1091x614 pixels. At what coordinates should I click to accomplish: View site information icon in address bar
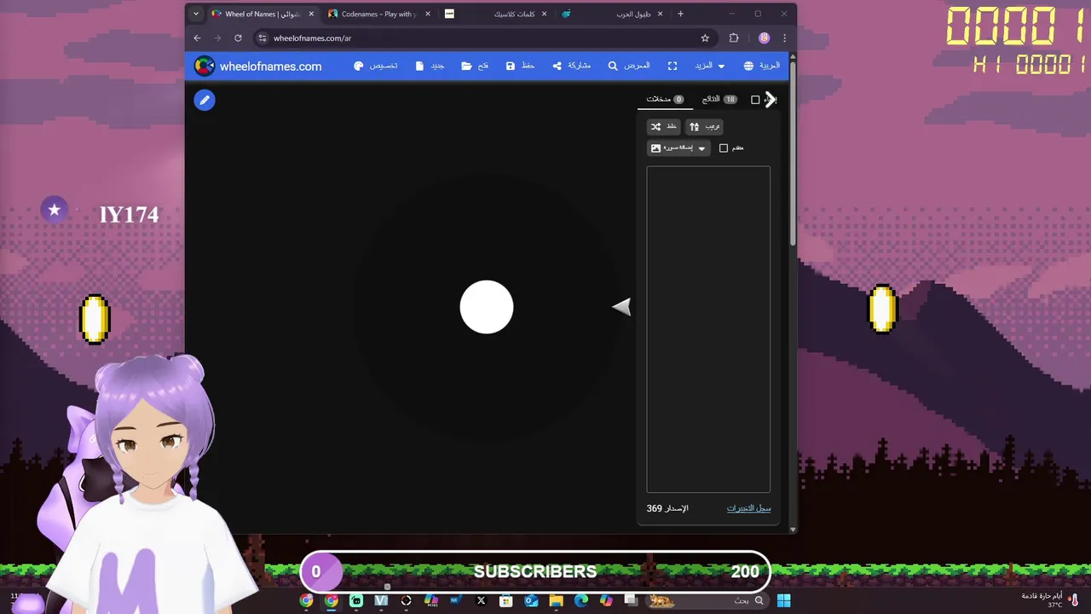[x=263, y=38]
